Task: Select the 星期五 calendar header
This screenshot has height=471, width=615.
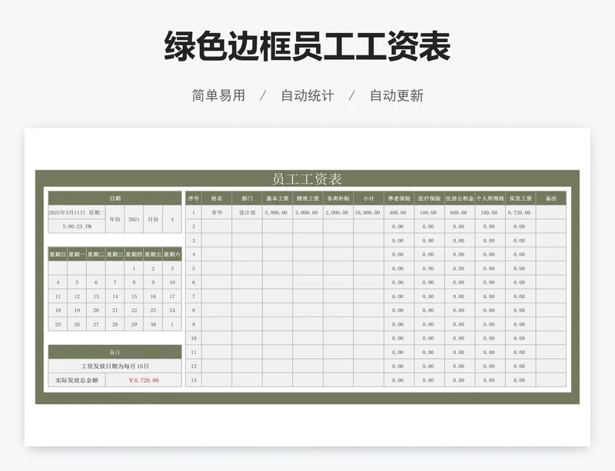Action: tap(153, 254)
